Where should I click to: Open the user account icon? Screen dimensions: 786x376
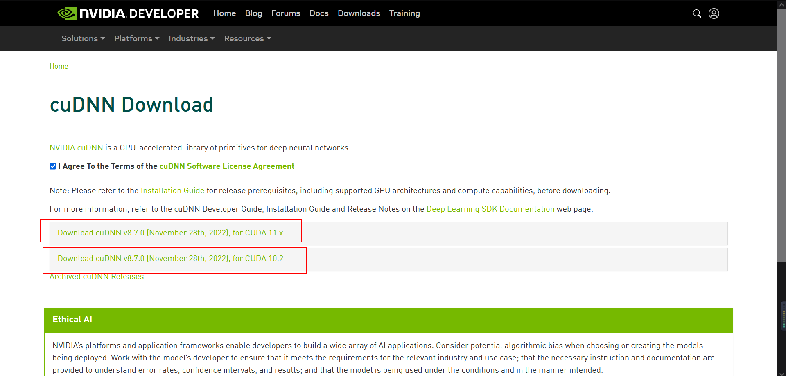pos(714,13)
